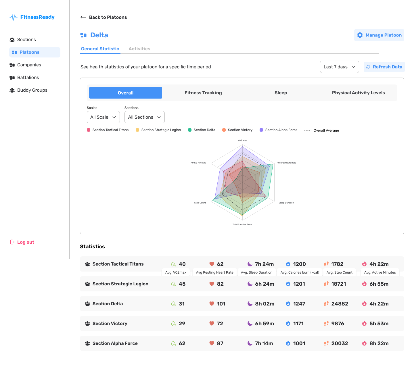Select the Fitness Tracking tab
This screenshot has height=369, width=414.
pos(203,93)
